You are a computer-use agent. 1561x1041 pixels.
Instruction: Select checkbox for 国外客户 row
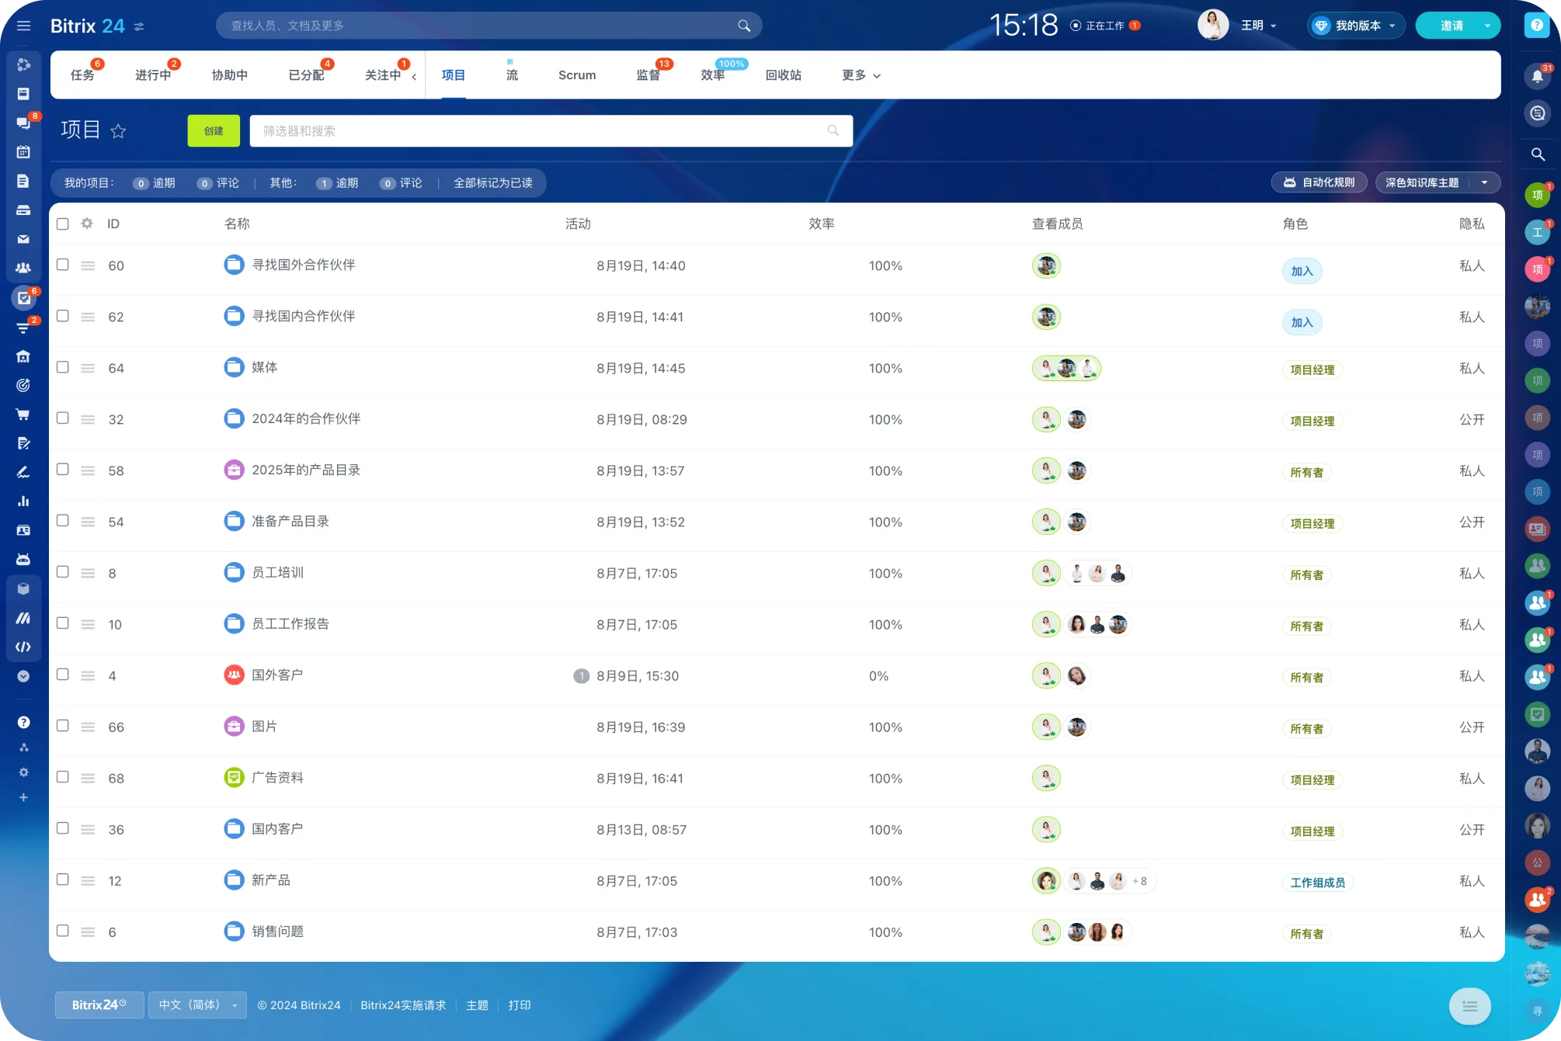click(x=63, y=675)
